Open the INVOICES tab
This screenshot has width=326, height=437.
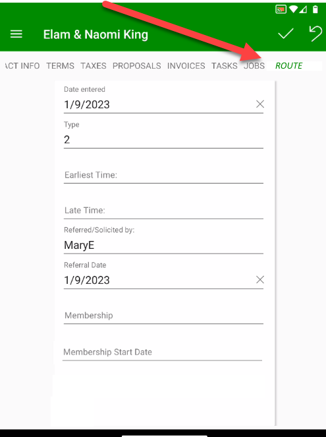tap(186, 66)
